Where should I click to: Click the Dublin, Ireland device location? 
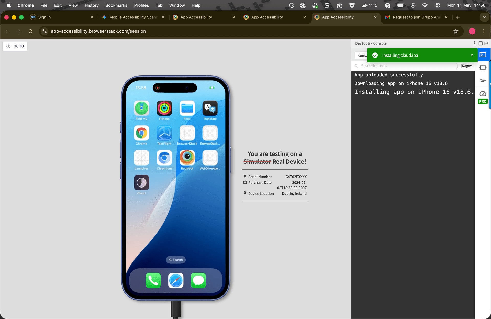294,194
